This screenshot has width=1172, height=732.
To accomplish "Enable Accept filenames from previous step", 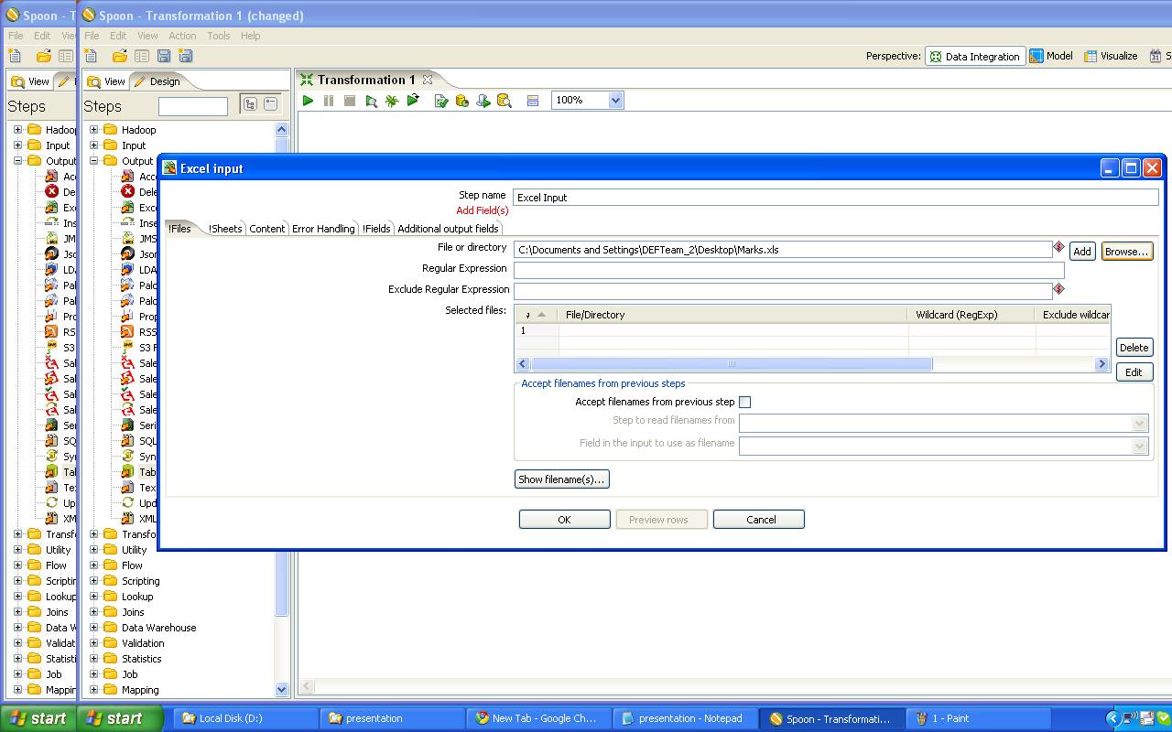I will pos(745,402).
